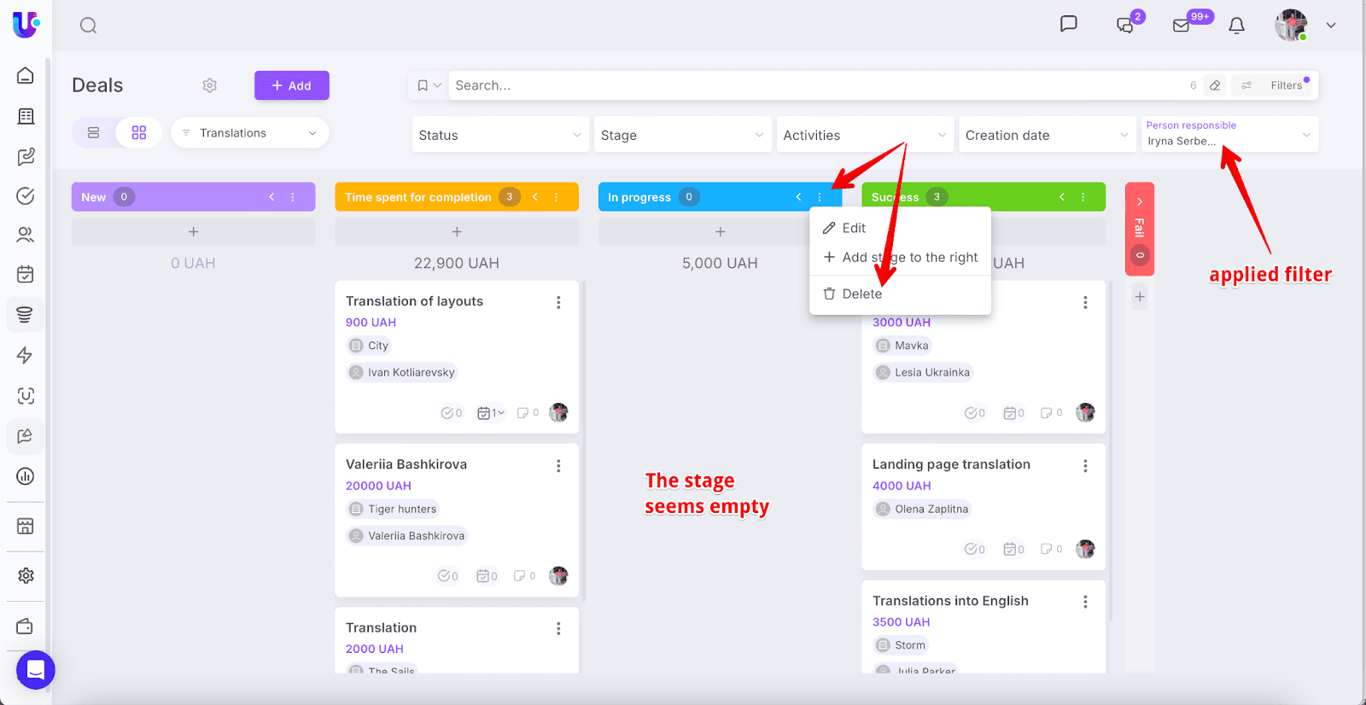
Task: Click the purple Add button
Action: tap(292, 85)
